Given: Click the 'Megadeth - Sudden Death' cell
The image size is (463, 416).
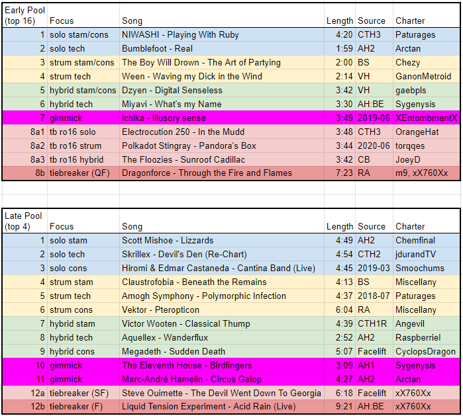Looking at the screenshot, I should click(222, 351).
